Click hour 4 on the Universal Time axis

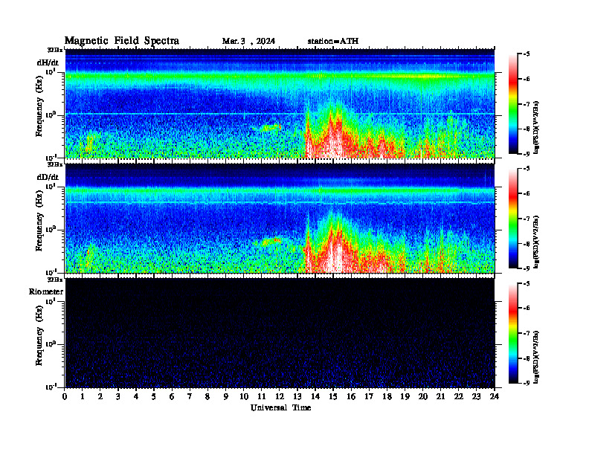click(x=136, y=396)
